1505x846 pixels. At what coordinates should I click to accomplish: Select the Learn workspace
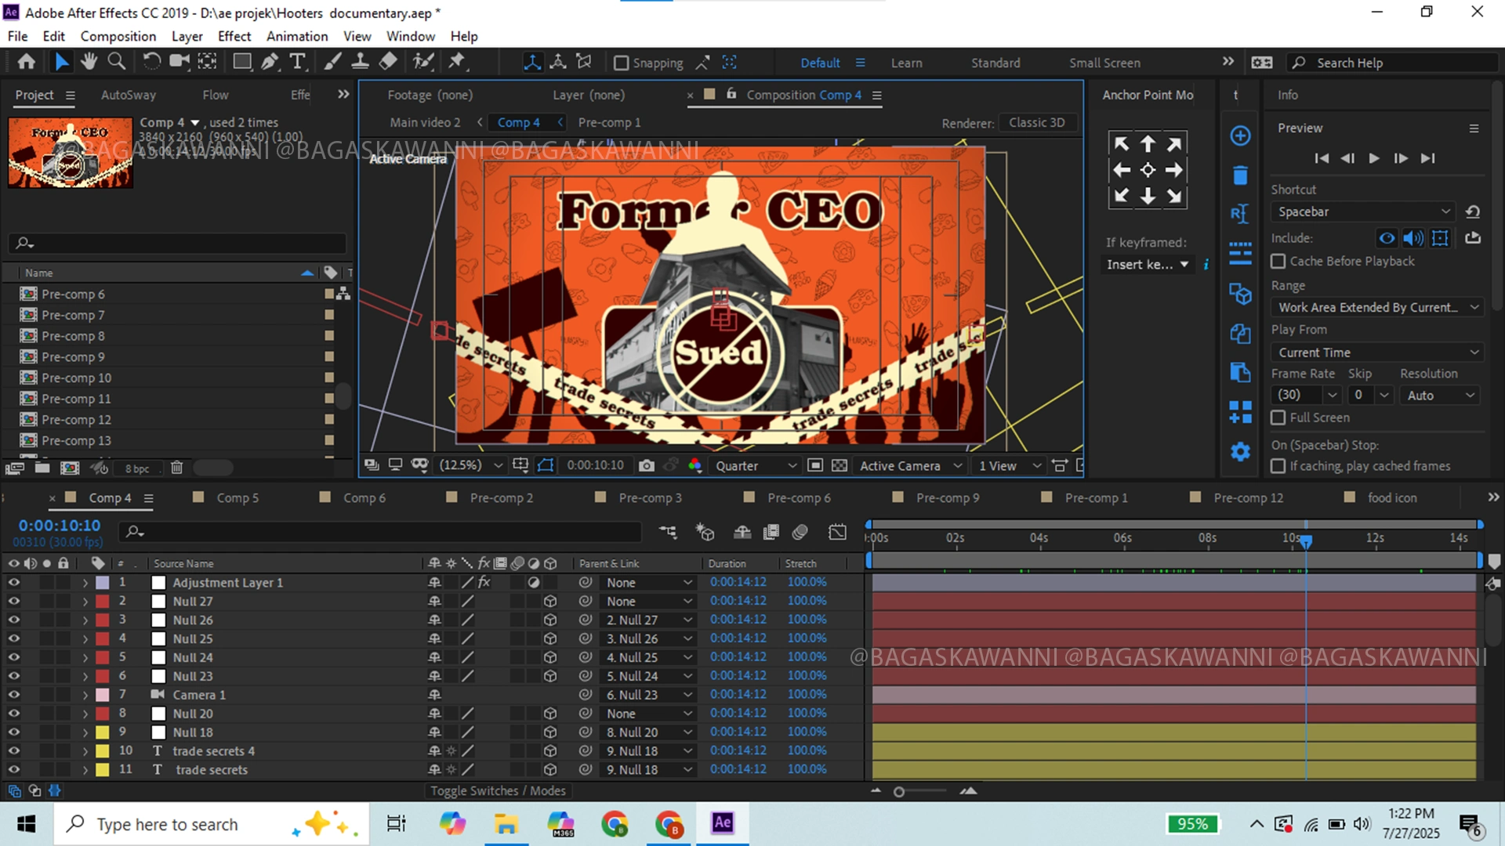(x=906, y=63)
